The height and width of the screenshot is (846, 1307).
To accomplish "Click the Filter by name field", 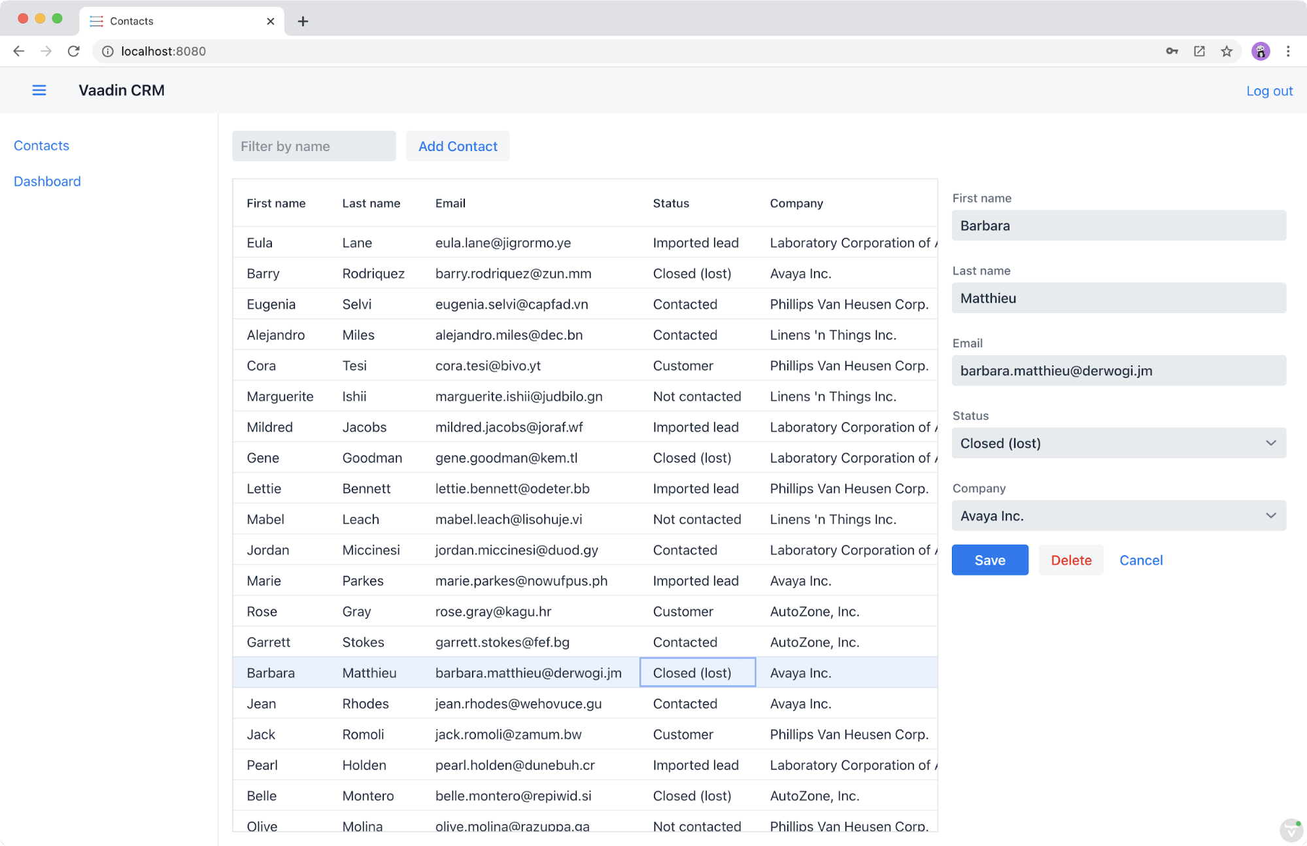I will click(x=313, y=146).
